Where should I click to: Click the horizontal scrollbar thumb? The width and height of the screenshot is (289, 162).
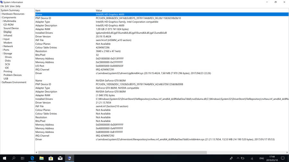122,152
